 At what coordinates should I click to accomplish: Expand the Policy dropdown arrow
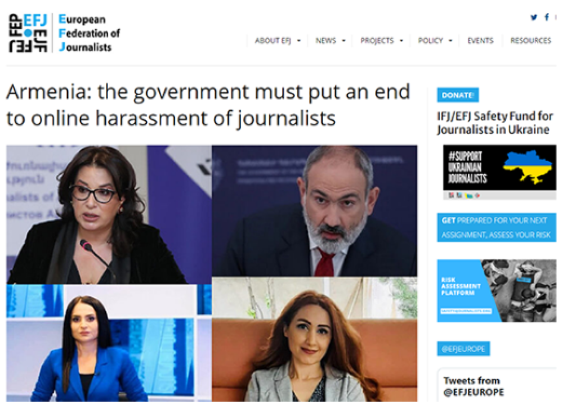coord(450,40)
